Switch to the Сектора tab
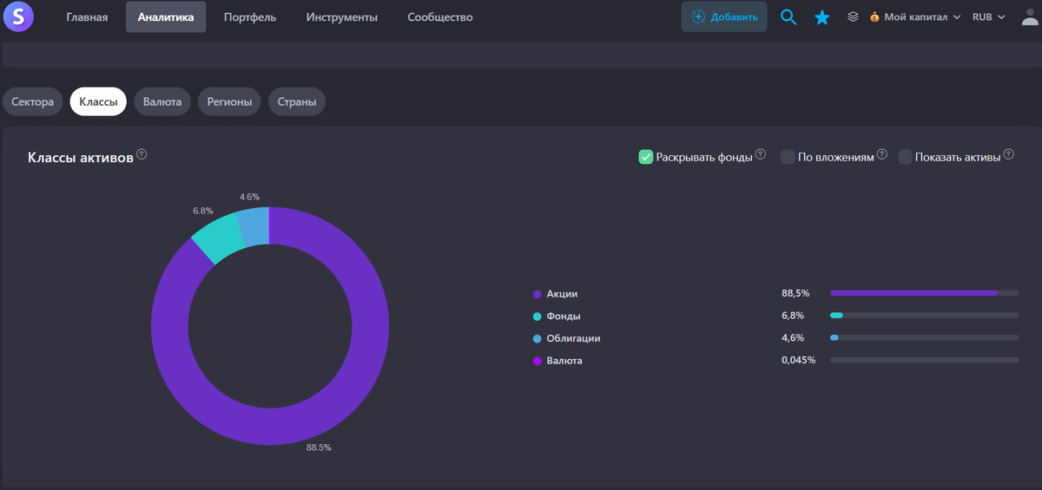 point(33,101)
